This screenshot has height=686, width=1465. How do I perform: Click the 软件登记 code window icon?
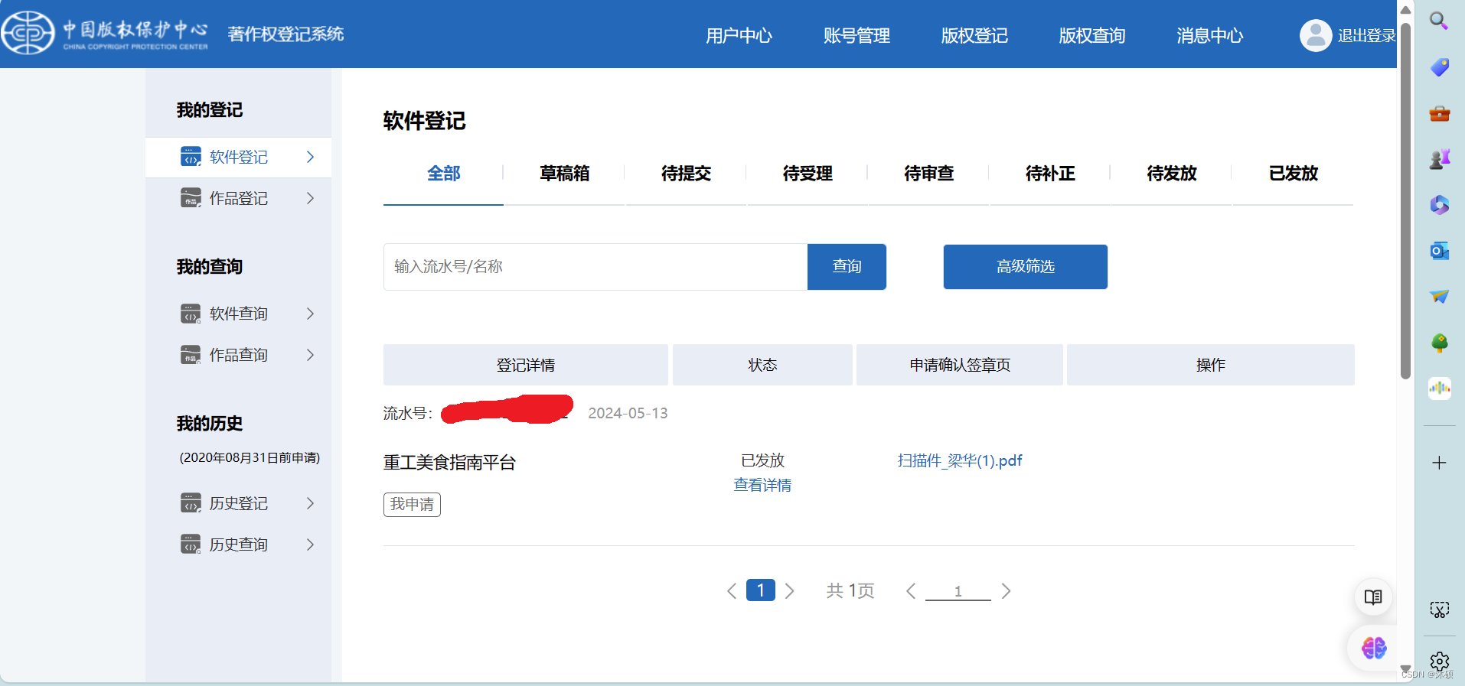click(191, 156)
